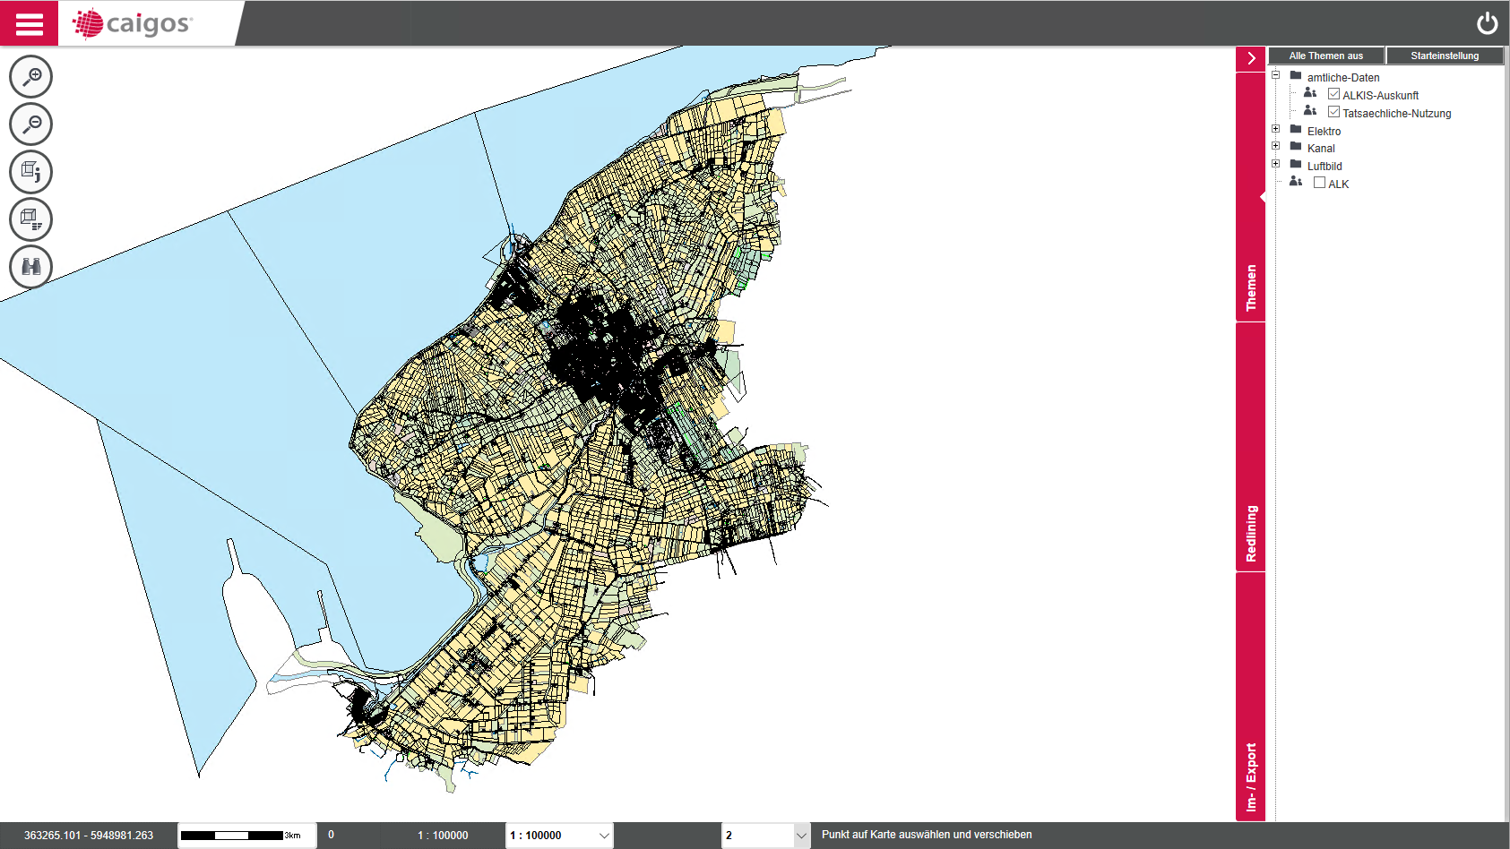Select the object list cube tool
This screenshot has height=849, width=1510.
[31, 219]
